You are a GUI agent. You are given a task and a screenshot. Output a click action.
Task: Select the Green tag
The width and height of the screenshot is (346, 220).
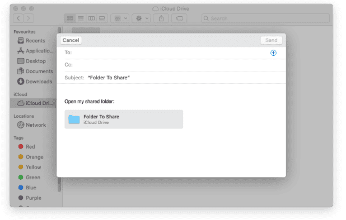point(29,178)
